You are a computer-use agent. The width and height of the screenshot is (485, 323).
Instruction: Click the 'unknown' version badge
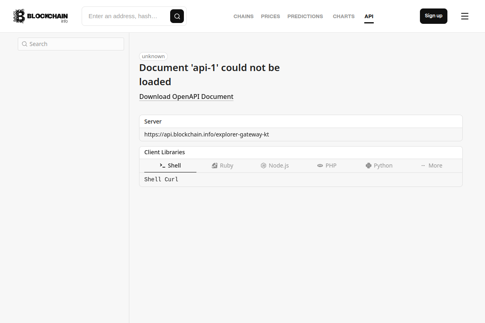point(154,57)
